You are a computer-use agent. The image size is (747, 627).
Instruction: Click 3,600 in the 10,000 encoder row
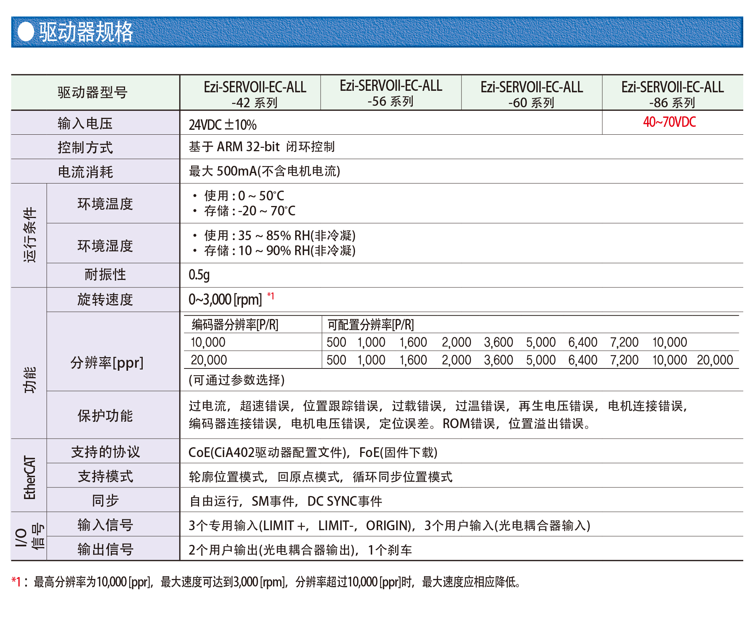coord(498,342)
